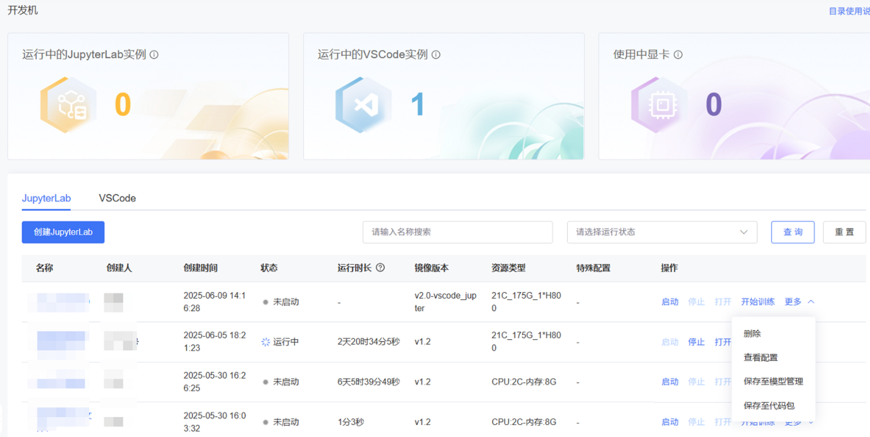The image size is (870, 437).
Task: Click info icon beside 使用中显卡
Action: 678,54
